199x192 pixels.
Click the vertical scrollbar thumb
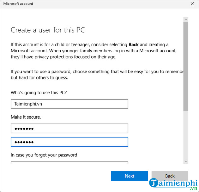click(186, 67)
